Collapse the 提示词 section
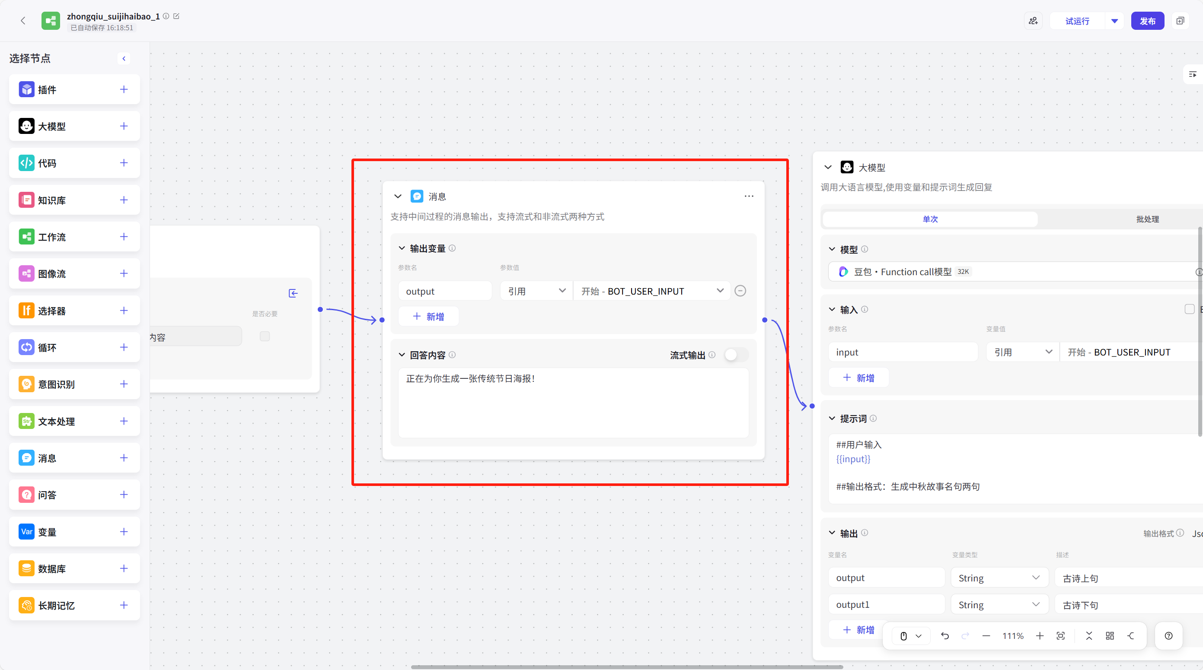Image resolution: width=1203 pixels, height=670 pixels. [x=832, y=419]
